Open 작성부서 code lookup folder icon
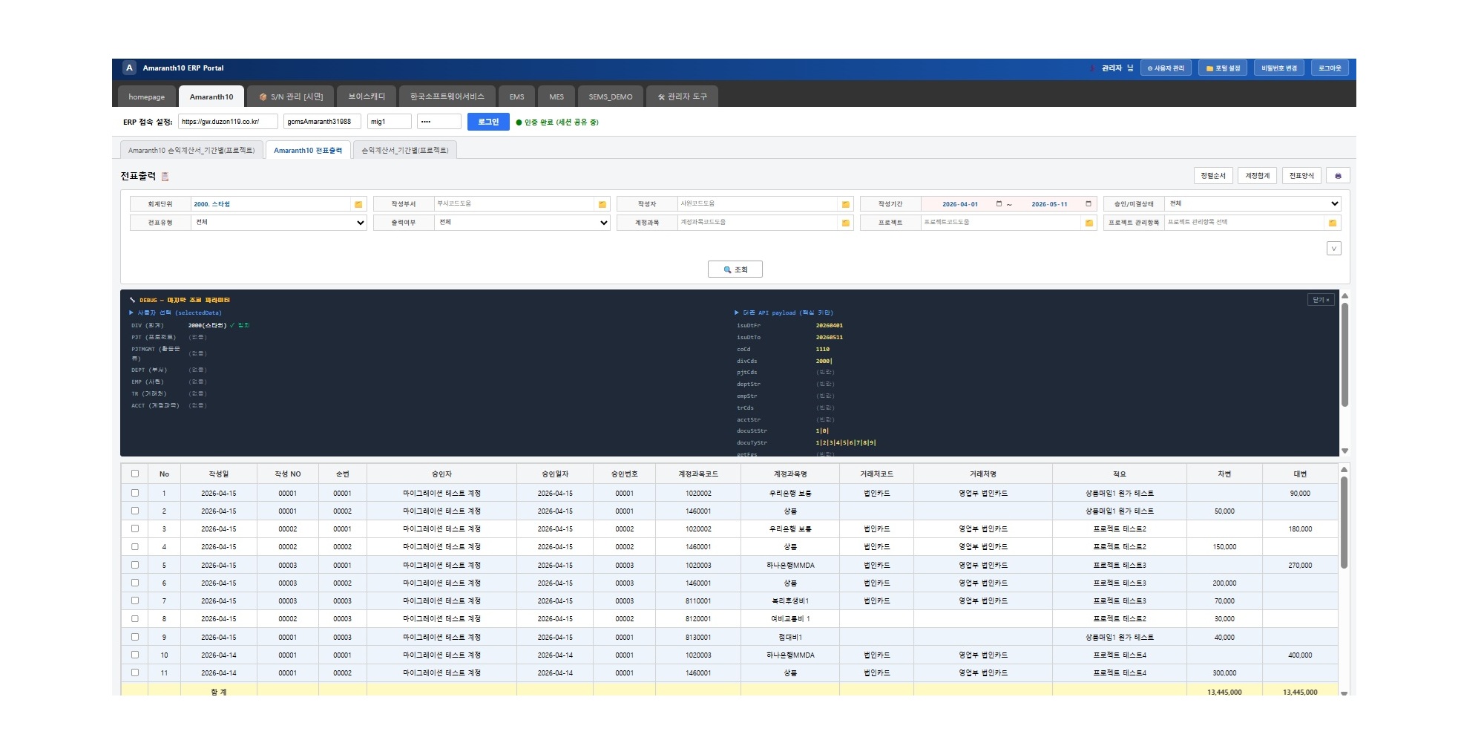Screen dimensions: 1458x743 coord(602,204)
